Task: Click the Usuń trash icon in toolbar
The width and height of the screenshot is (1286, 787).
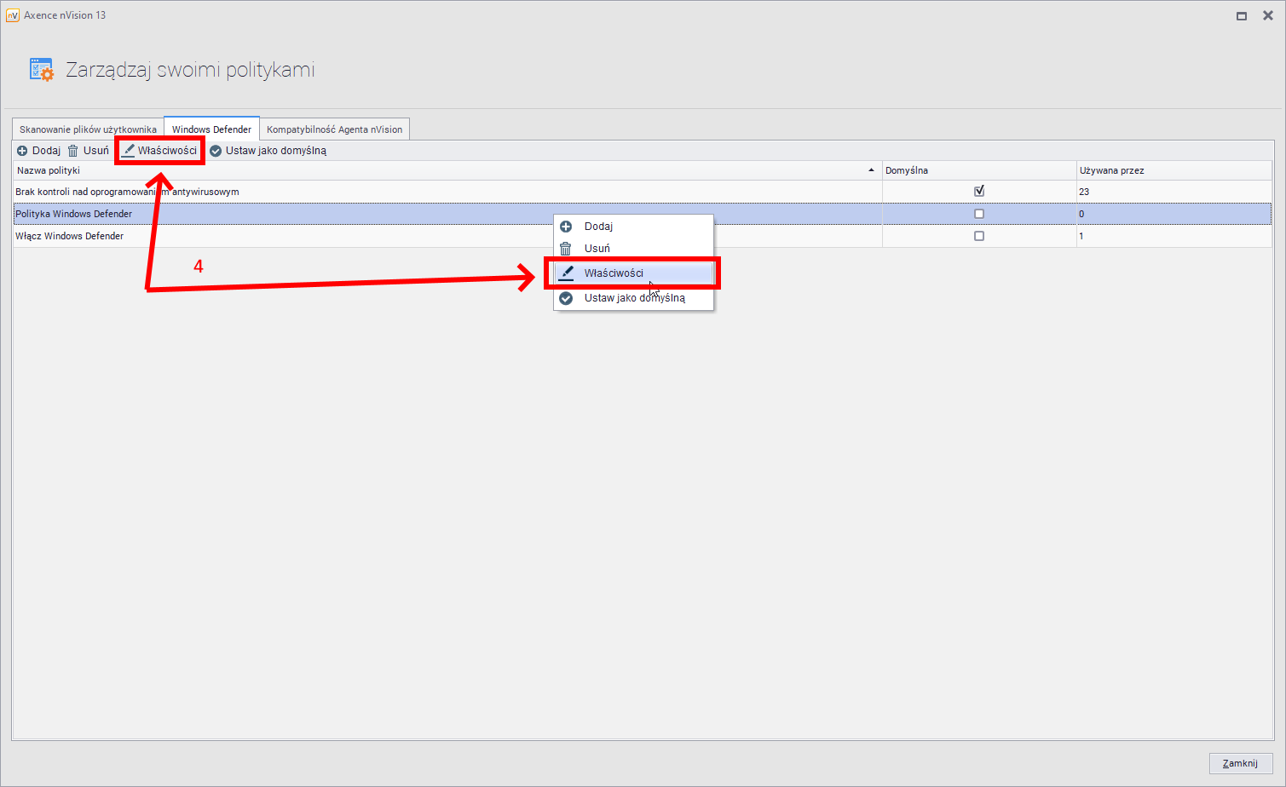Action: (x=73, y=151)
